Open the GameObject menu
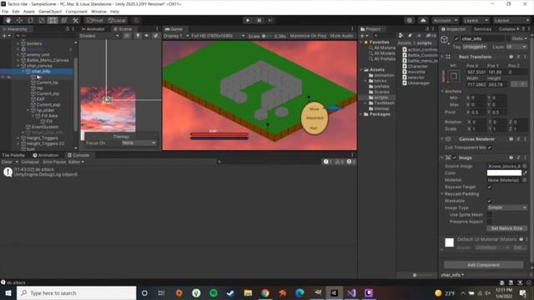The width and height of the screenshot is (534, 300). 50,12
